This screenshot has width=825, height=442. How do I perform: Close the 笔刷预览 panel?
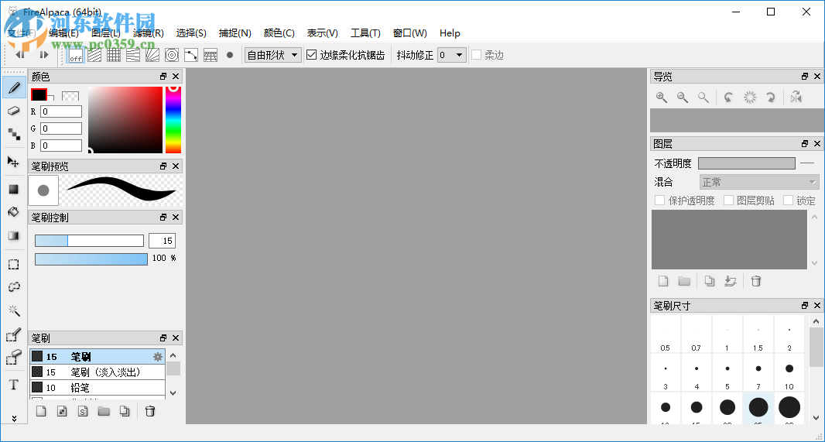176,166
